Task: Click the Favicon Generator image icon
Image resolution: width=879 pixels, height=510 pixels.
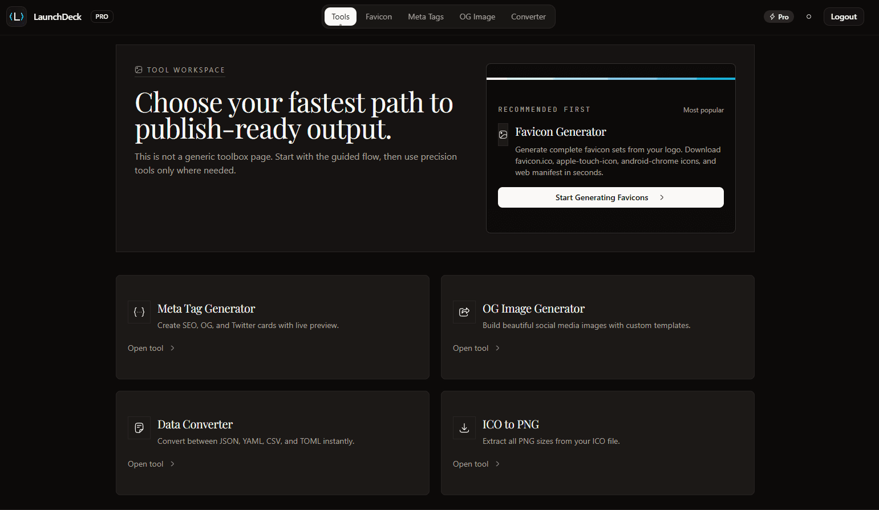Action: [503, 135]
